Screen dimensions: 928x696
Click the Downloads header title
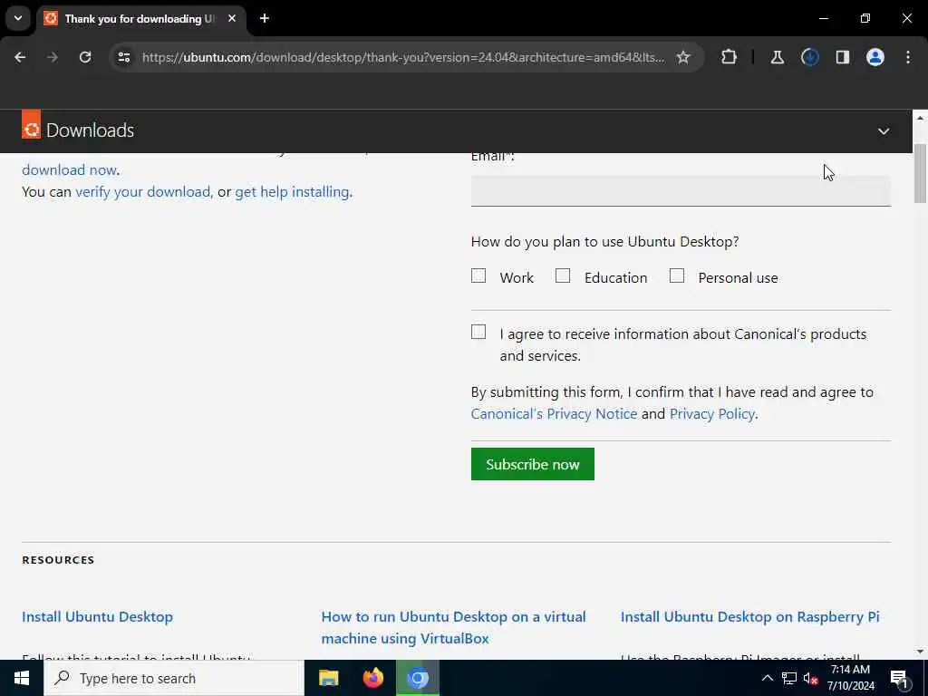(x=90, y=130)
